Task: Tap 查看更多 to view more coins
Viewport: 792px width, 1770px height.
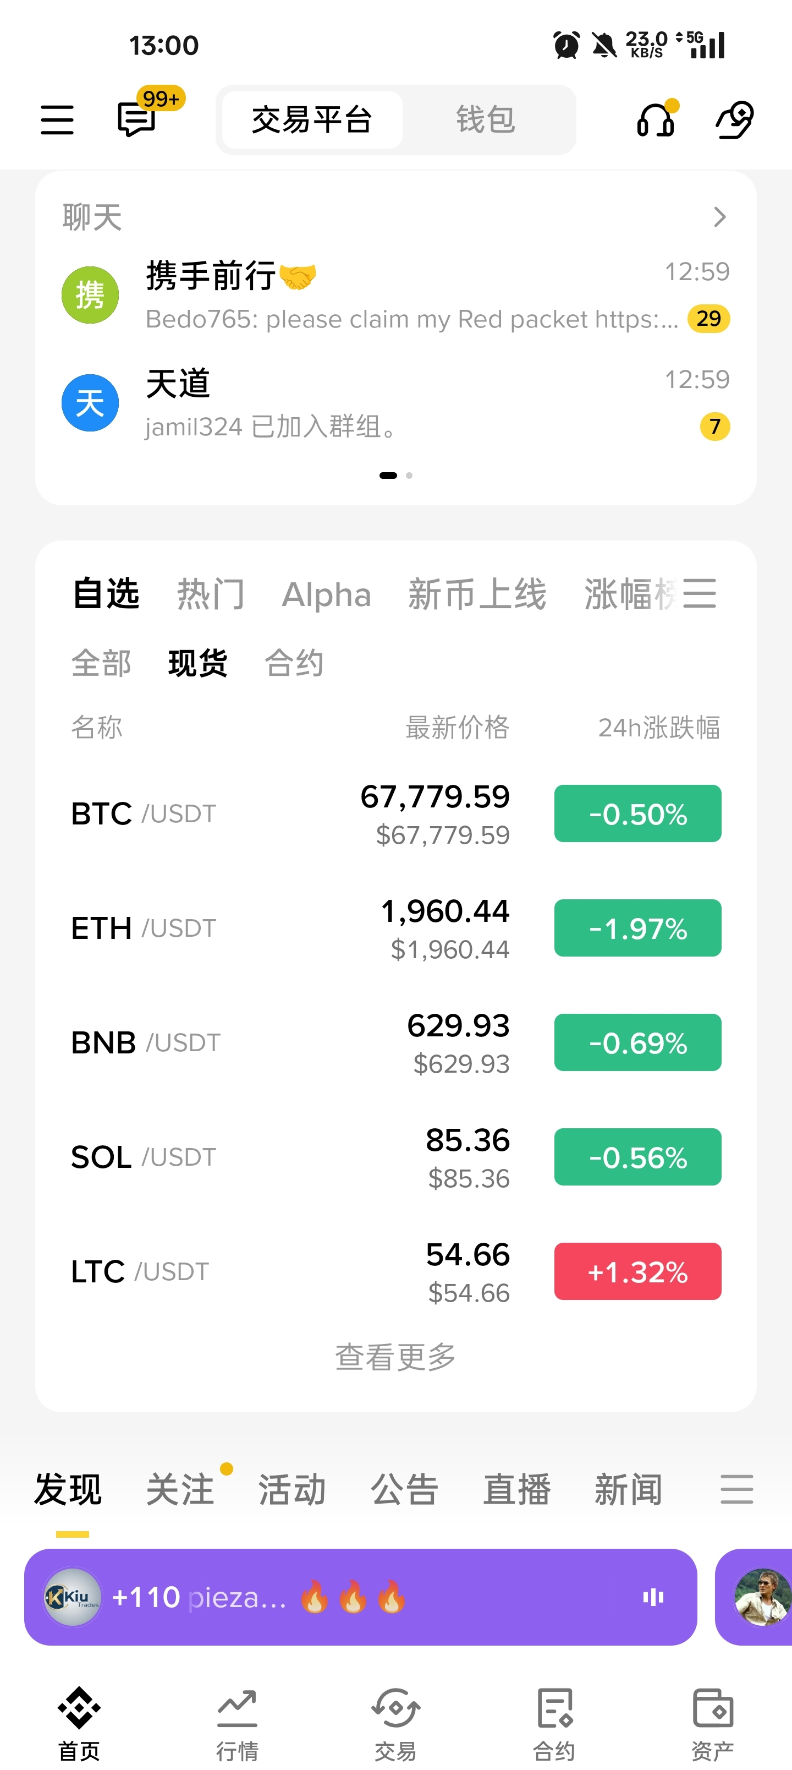Action: click(x=395, y=1357)
